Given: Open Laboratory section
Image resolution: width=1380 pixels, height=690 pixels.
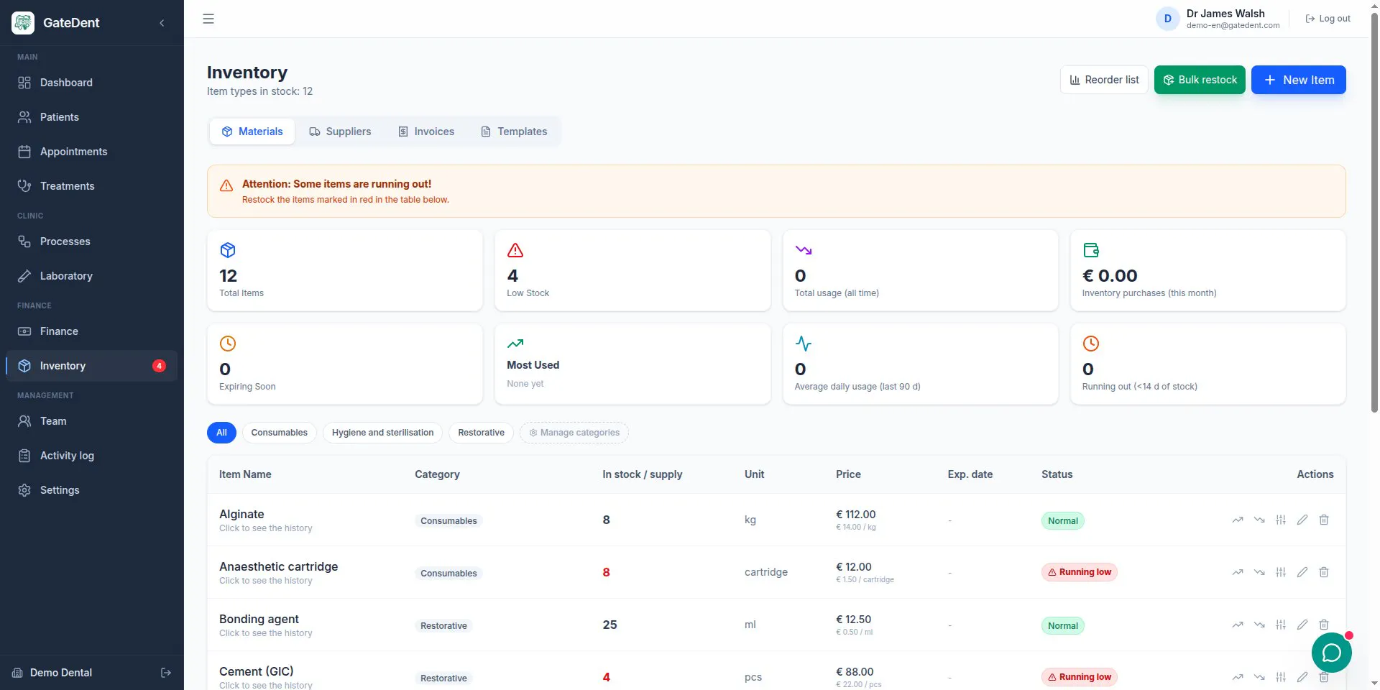Looking at the screenshot, I should [91, 276].
